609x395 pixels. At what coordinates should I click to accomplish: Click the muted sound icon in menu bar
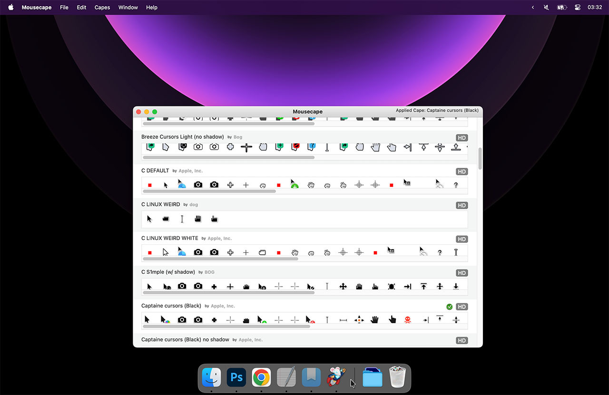(546, 7)
